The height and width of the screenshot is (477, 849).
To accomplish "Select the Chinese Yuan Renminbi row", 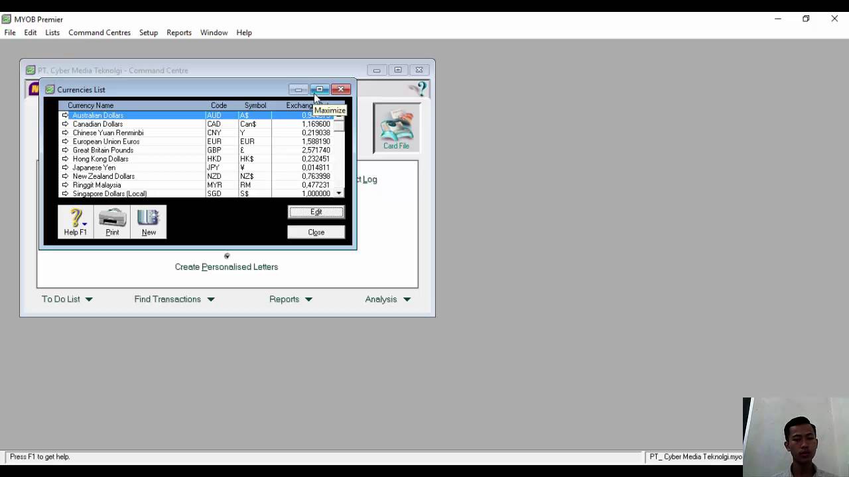I will (x=196, y=132).
